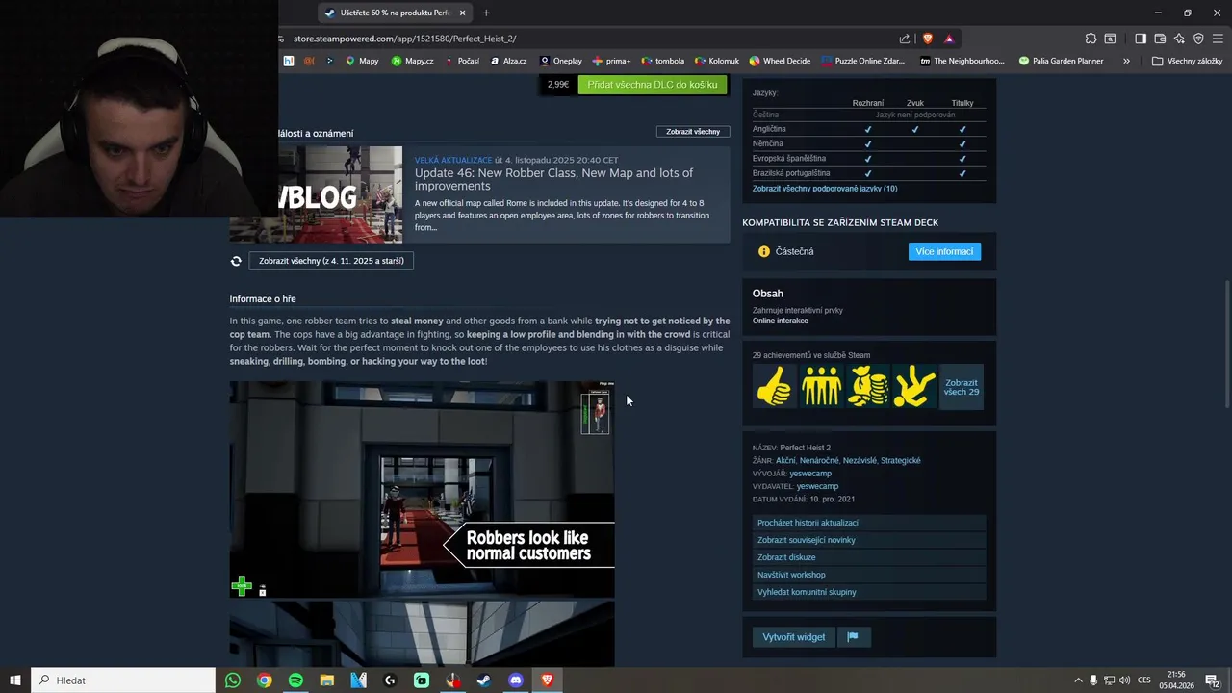The width and height of the screenshot is (1232, 693).
Task: Open Zobrazit všech 29 achievements
Action: [961, 387]
